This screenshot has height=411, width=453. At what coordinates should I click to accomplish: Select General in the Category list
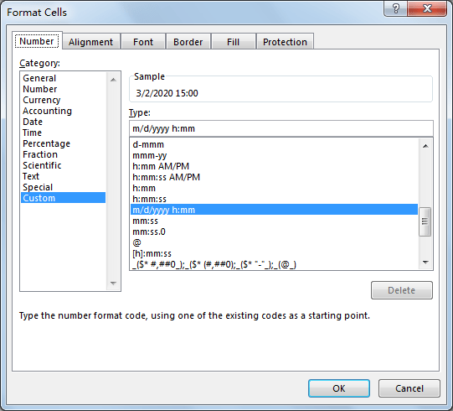coord(63,78)
